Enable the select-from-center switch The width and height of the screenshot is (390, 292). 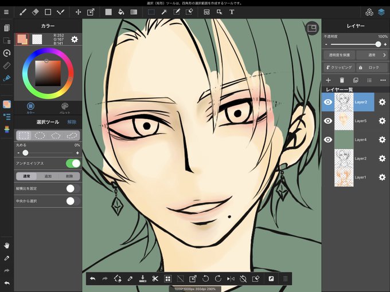[x=73, y=201]
